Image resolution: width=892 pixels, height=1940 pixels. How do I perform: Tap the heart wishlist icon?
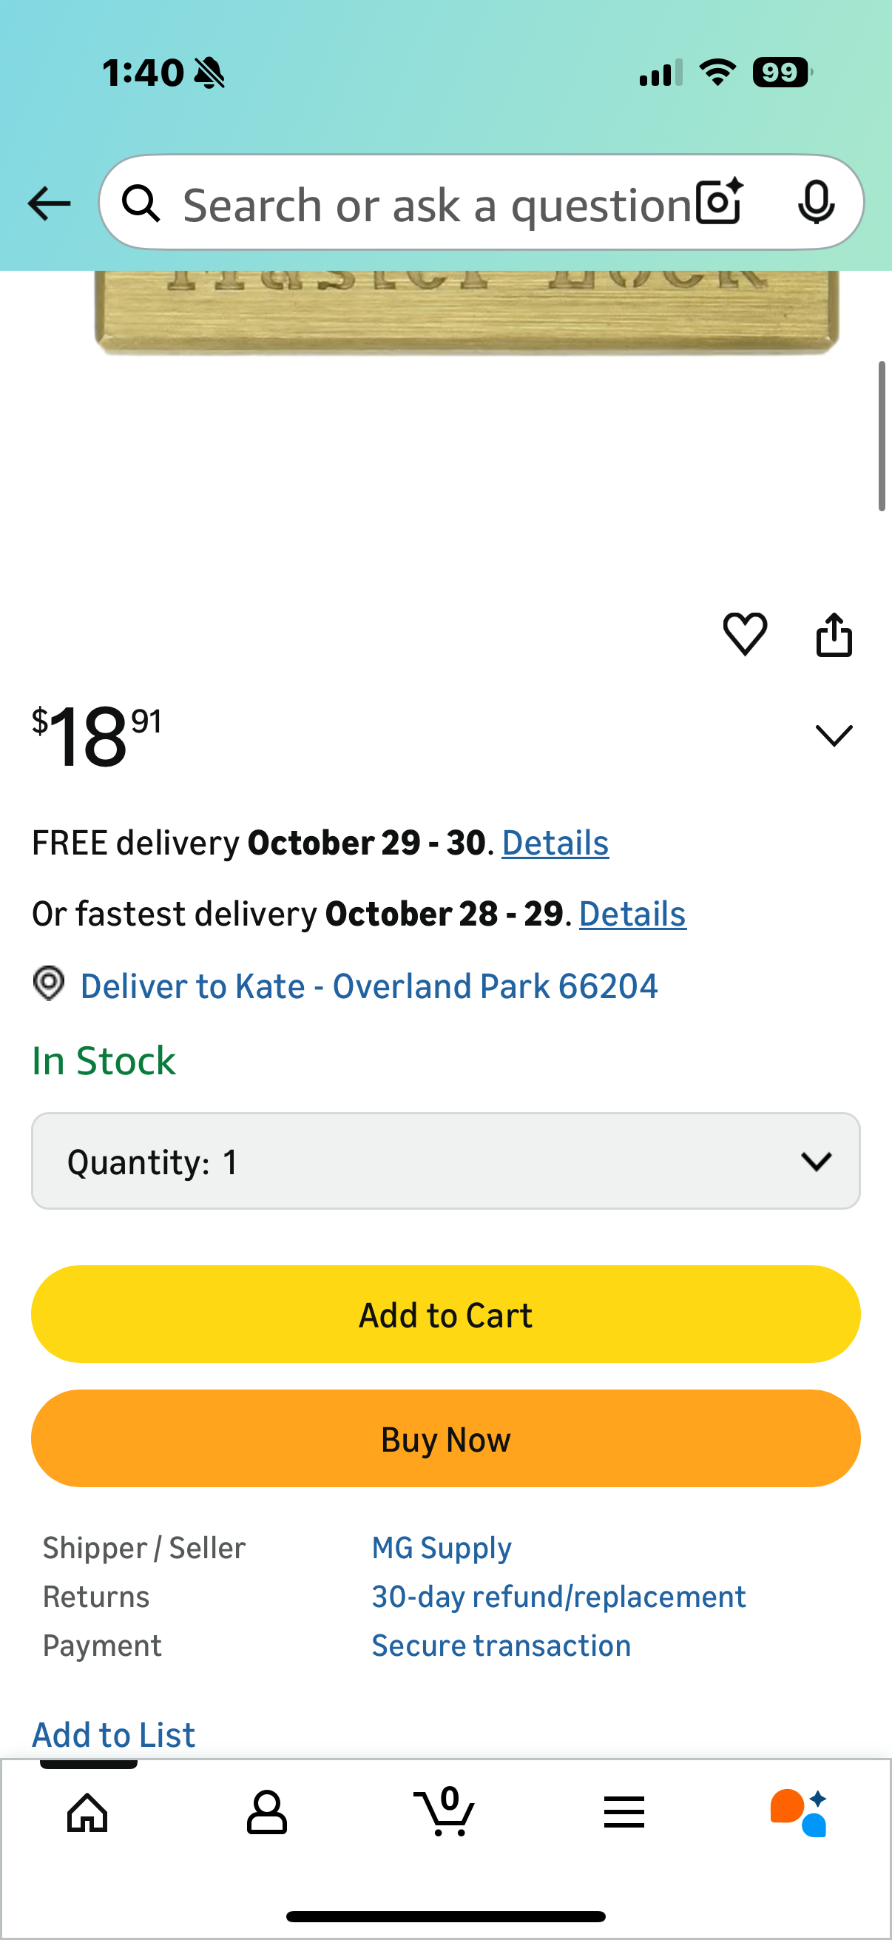(x=745, y=633)
